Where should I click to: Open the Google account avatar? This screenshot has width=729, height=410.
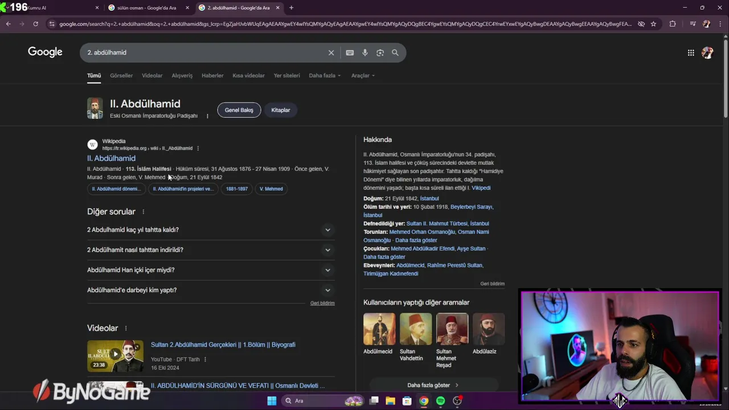[x=707, y=52]
